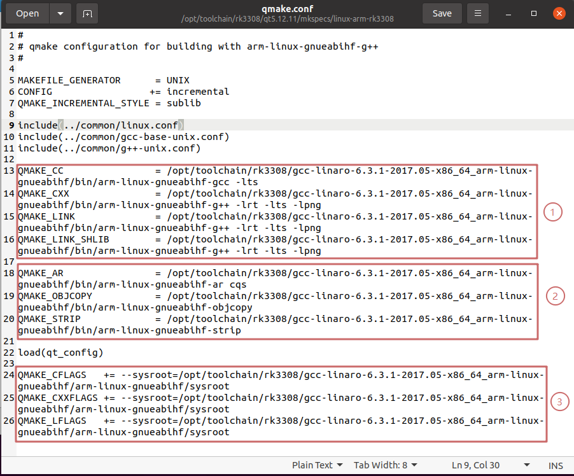This screenshot has height=476, width=574.
Task: Click the red circled number 1 annotation
Action: (554, 212)
